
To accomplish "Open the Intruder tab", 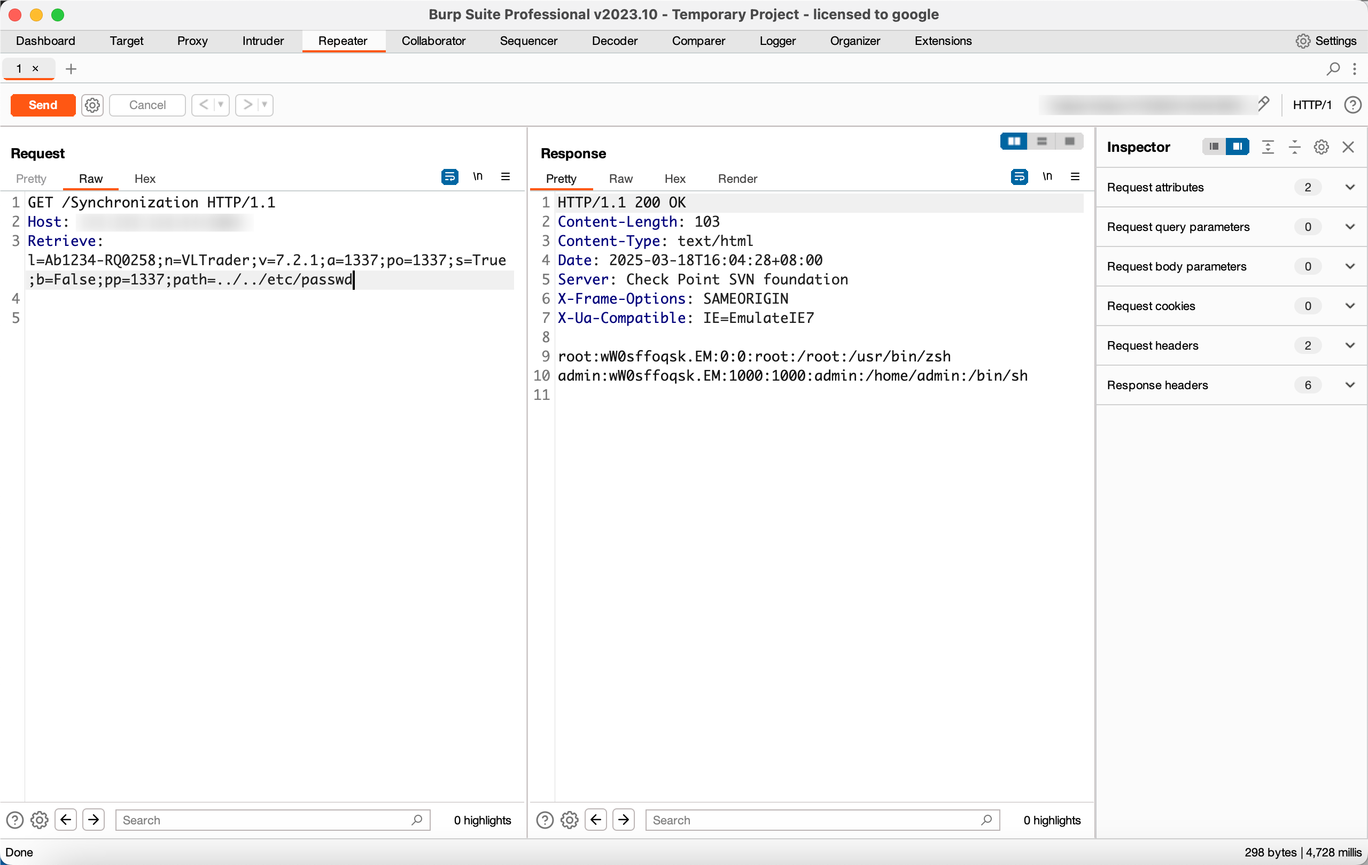I will click(x=263, y=41).
